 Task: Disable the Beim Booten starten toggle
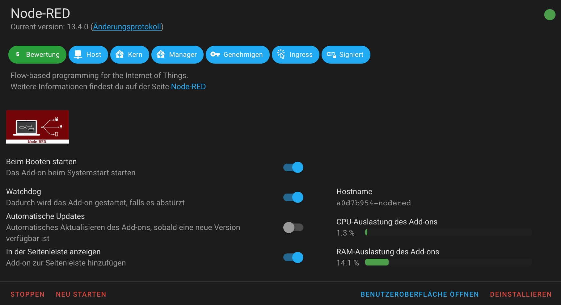[293, 167]
